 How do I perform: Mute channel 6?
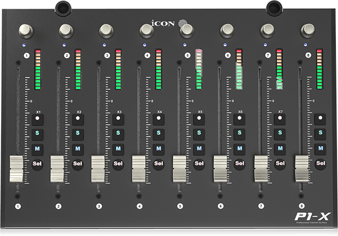[x=239, y=149]
